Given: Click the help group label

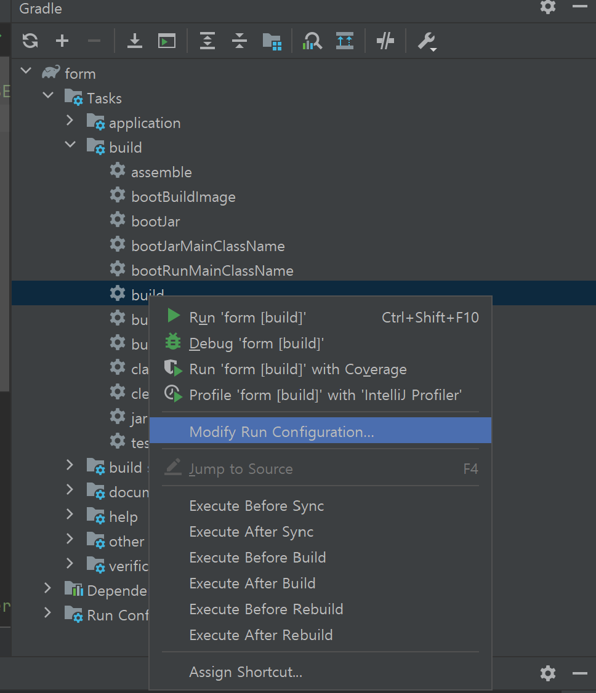Looking at the screenshot, I should pos(123,517).
